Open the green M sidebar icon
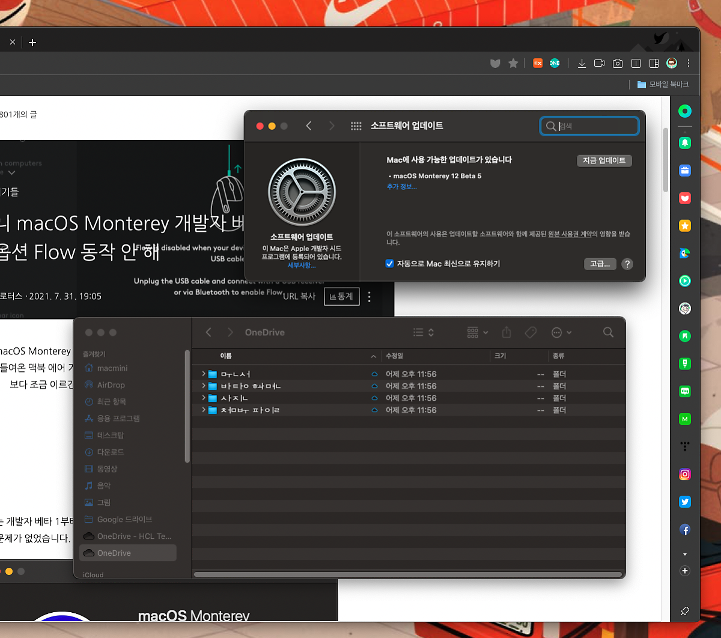The width and height of the screenshot is (721, 638). pyautogui.click(x=685, y=419)
